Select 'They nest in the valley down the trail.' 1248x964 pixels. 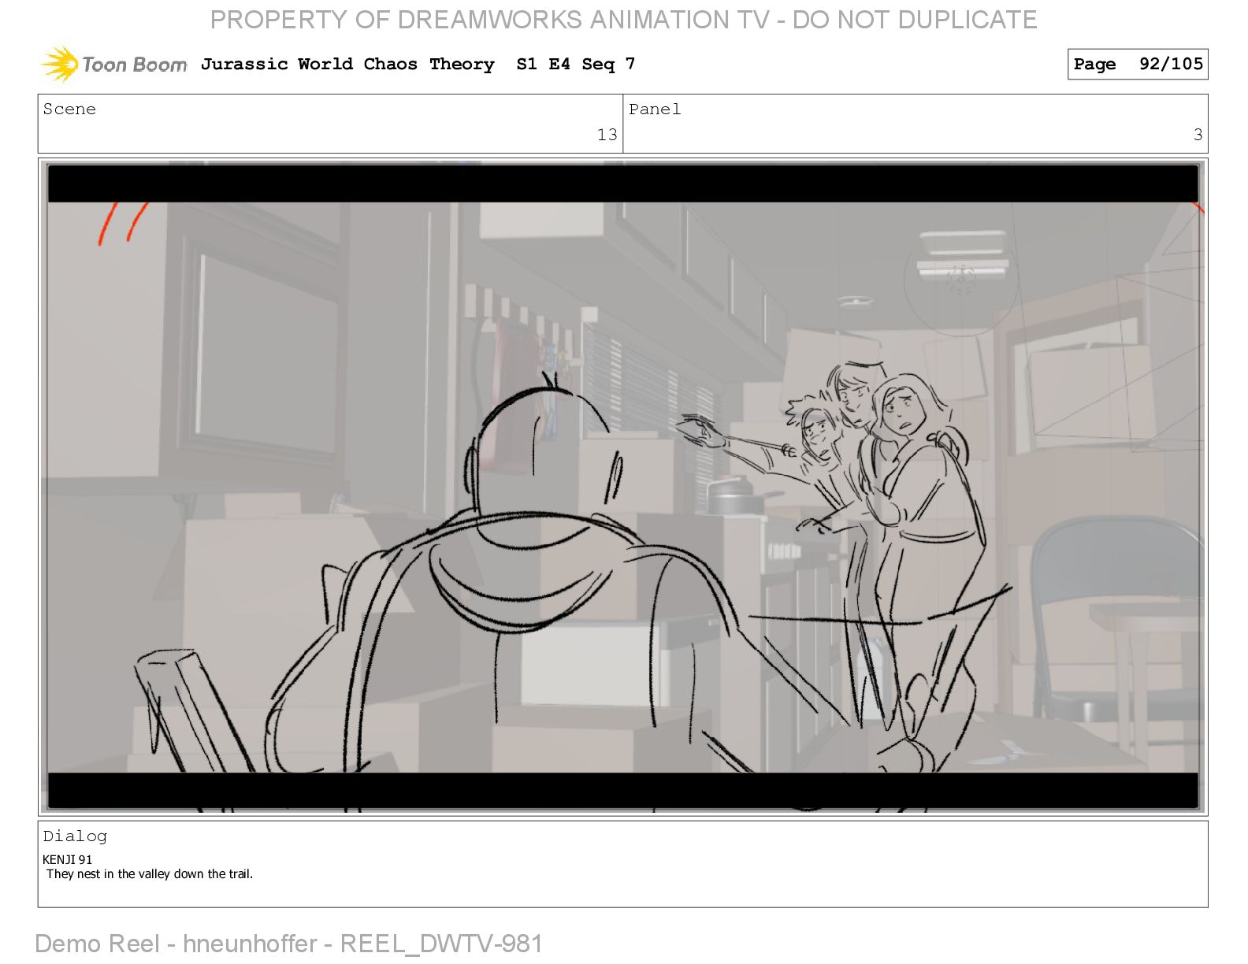150,873
